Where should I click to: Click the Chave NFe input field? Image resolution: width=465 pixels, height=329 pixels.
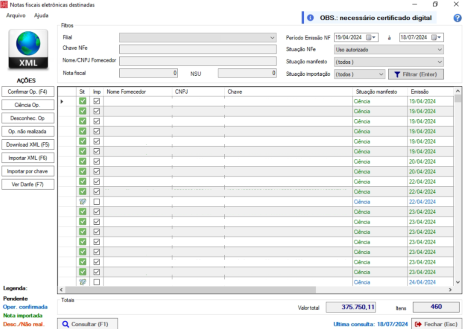click(198, 49)
